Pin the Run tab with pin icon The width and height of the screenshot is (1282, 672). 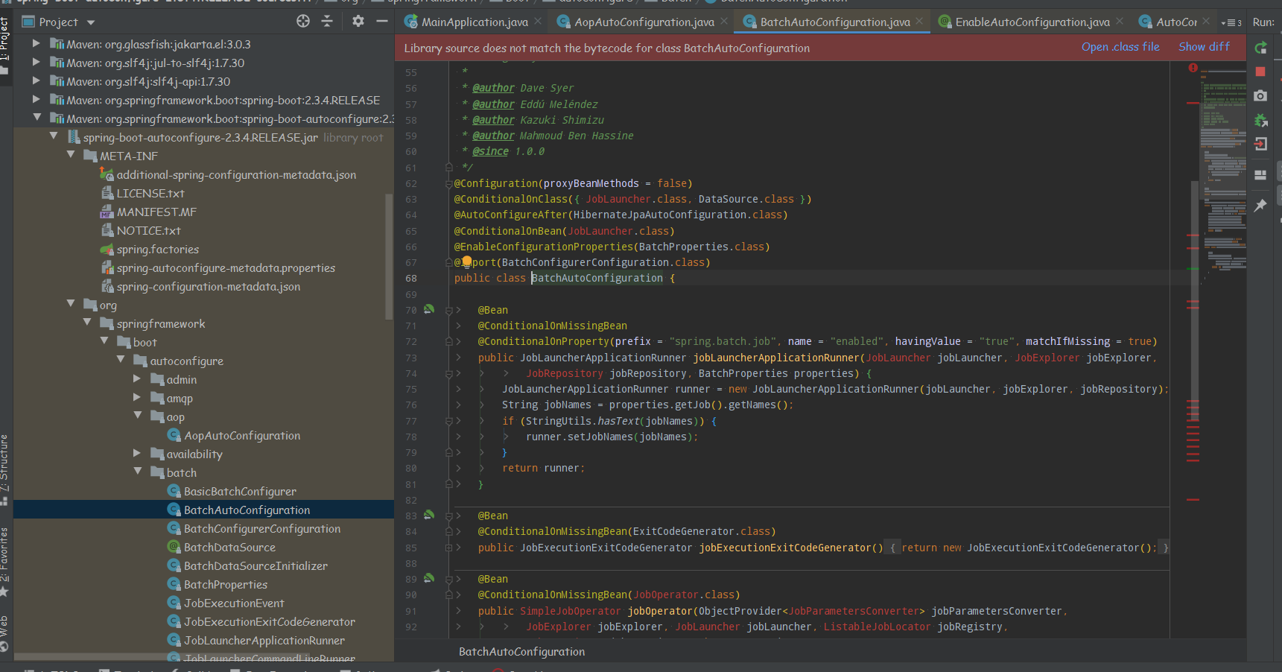1260,206
